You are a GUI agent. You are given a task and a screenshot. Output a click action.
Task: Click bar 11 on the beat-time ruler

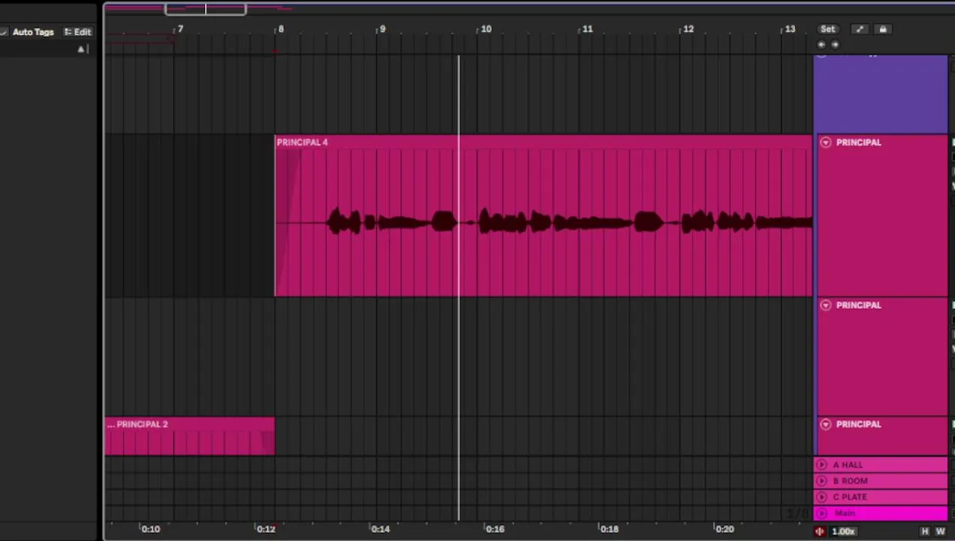pos(587,29)
